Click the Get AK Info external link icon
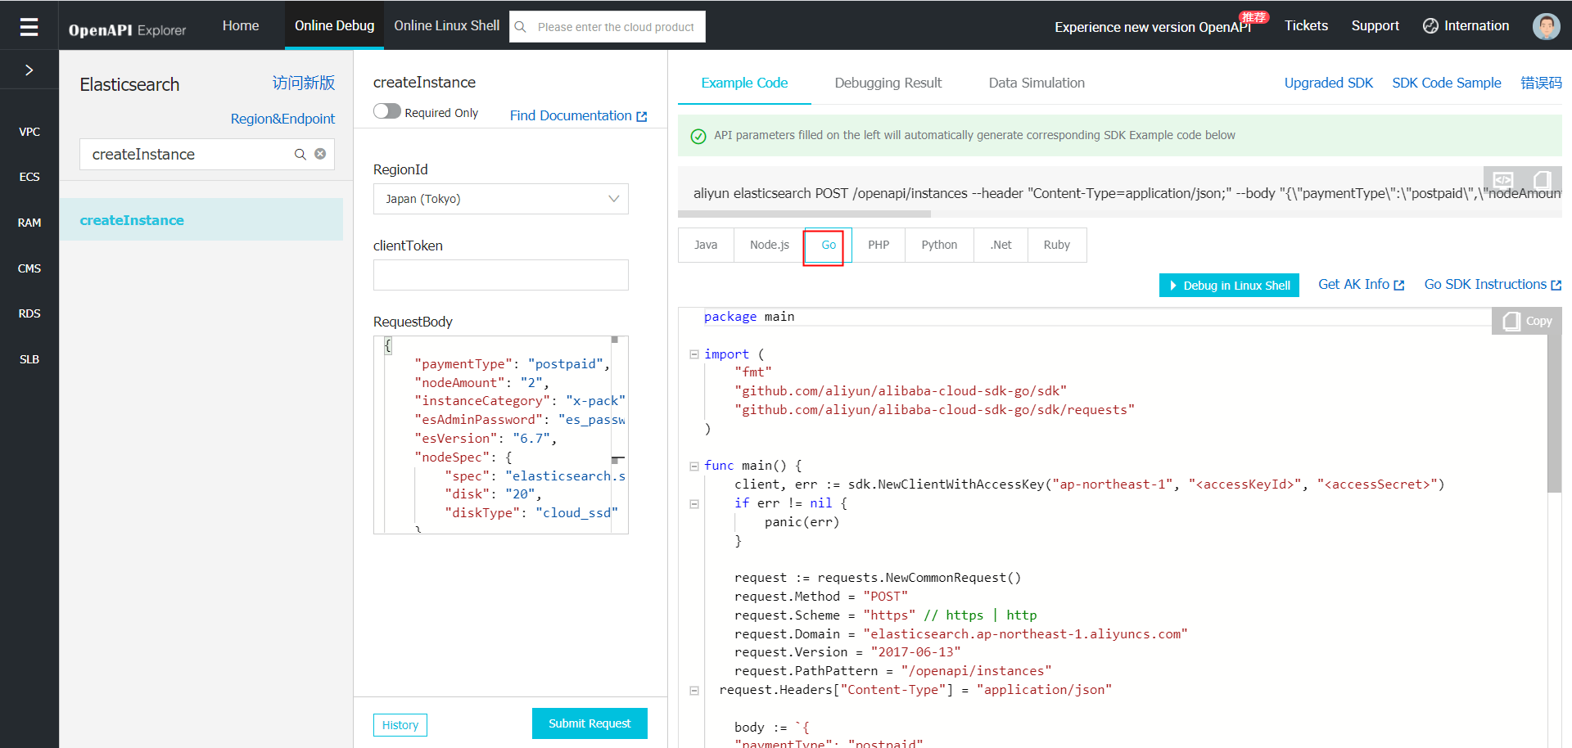Image resolution: width=1572 pixels, height=748 pixels. [1399, 285]
